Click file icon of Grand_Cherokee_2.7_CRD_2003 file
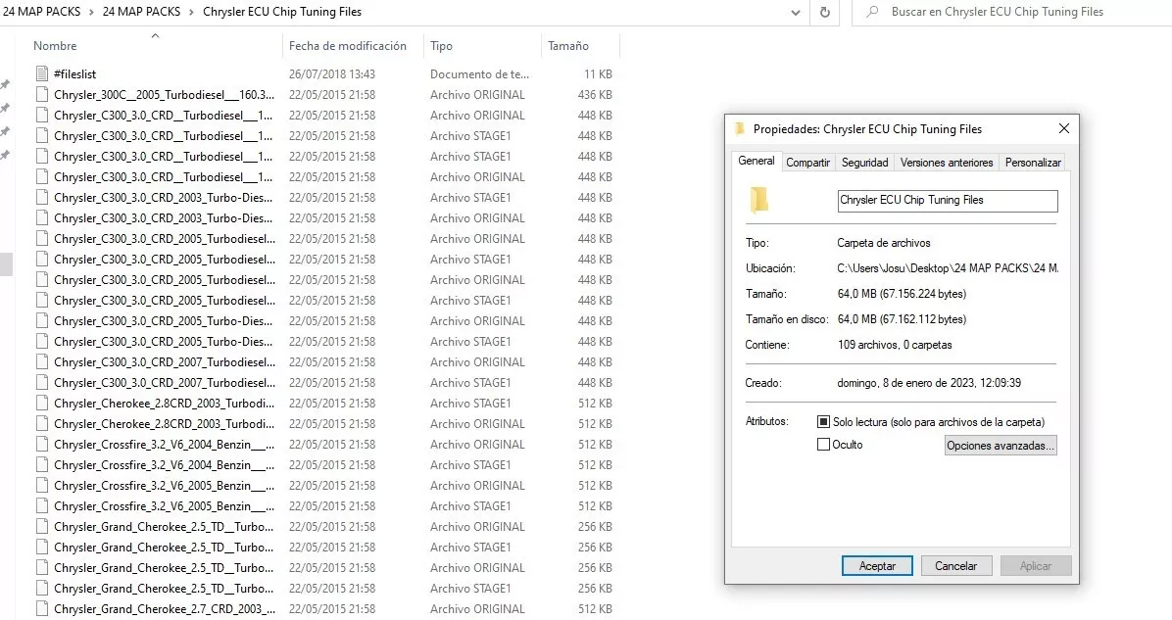This screenshot has height=620, width=1172. coord(42,609)
